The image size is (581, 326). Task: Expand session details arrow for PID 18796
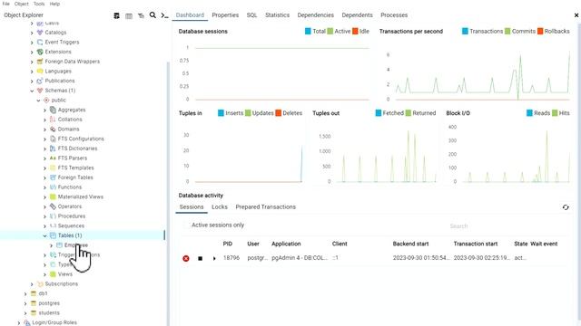(214, 258)
